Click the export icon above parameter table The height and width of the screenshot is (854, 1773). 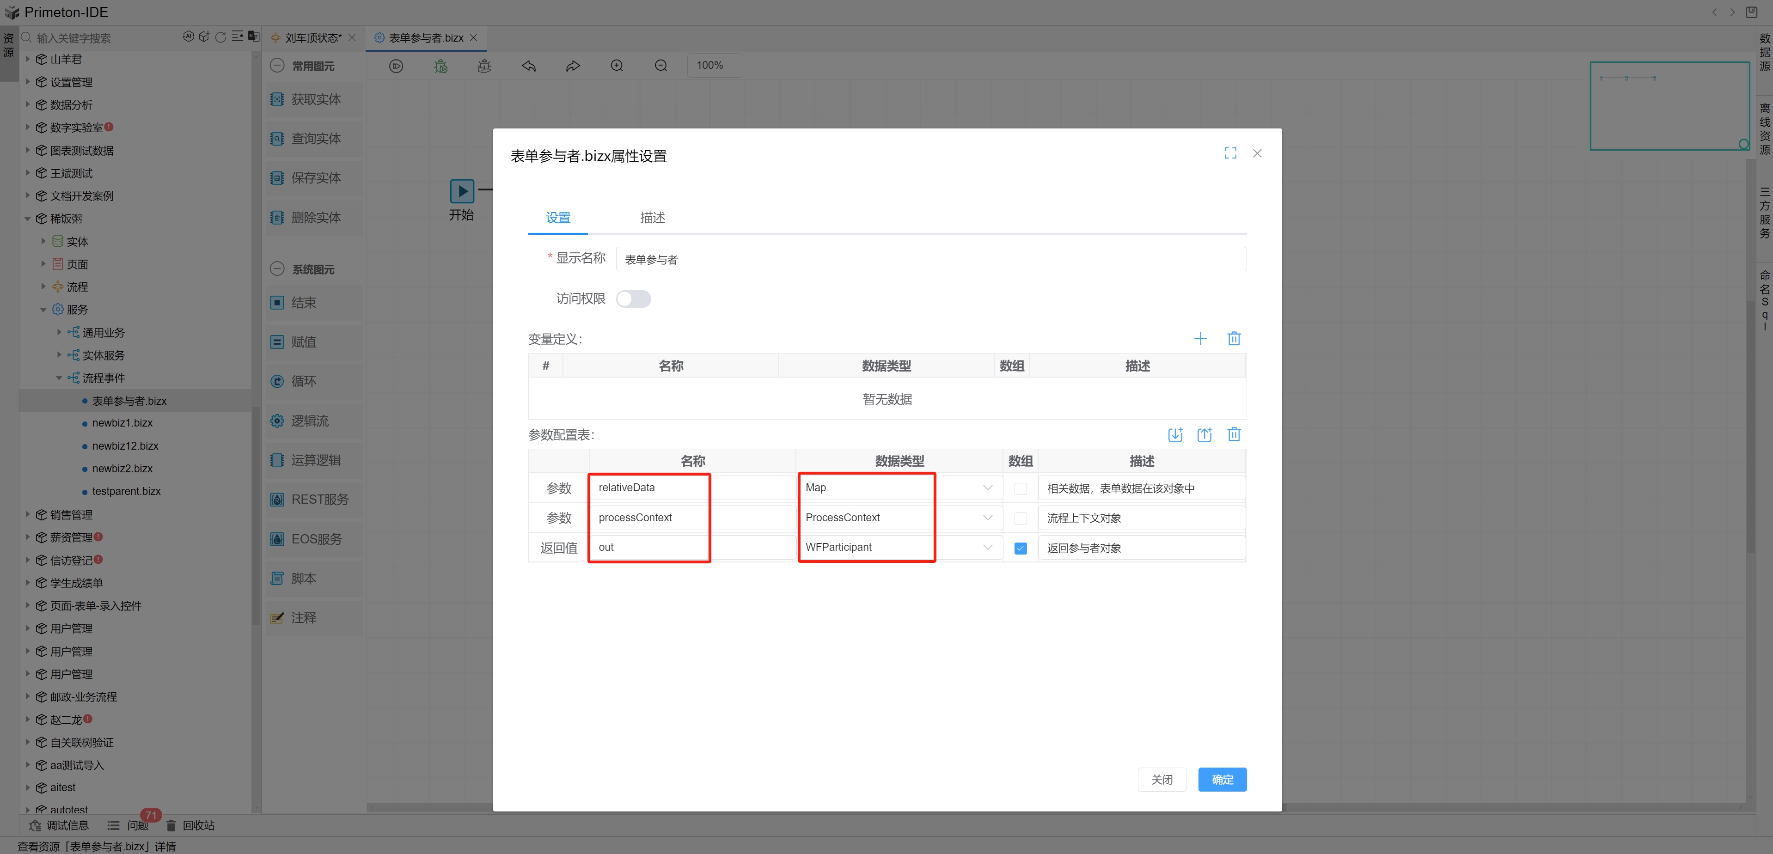(1204, 434)
